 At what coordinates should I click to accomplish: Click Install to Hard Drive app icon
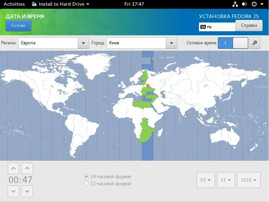pos(34,4)
